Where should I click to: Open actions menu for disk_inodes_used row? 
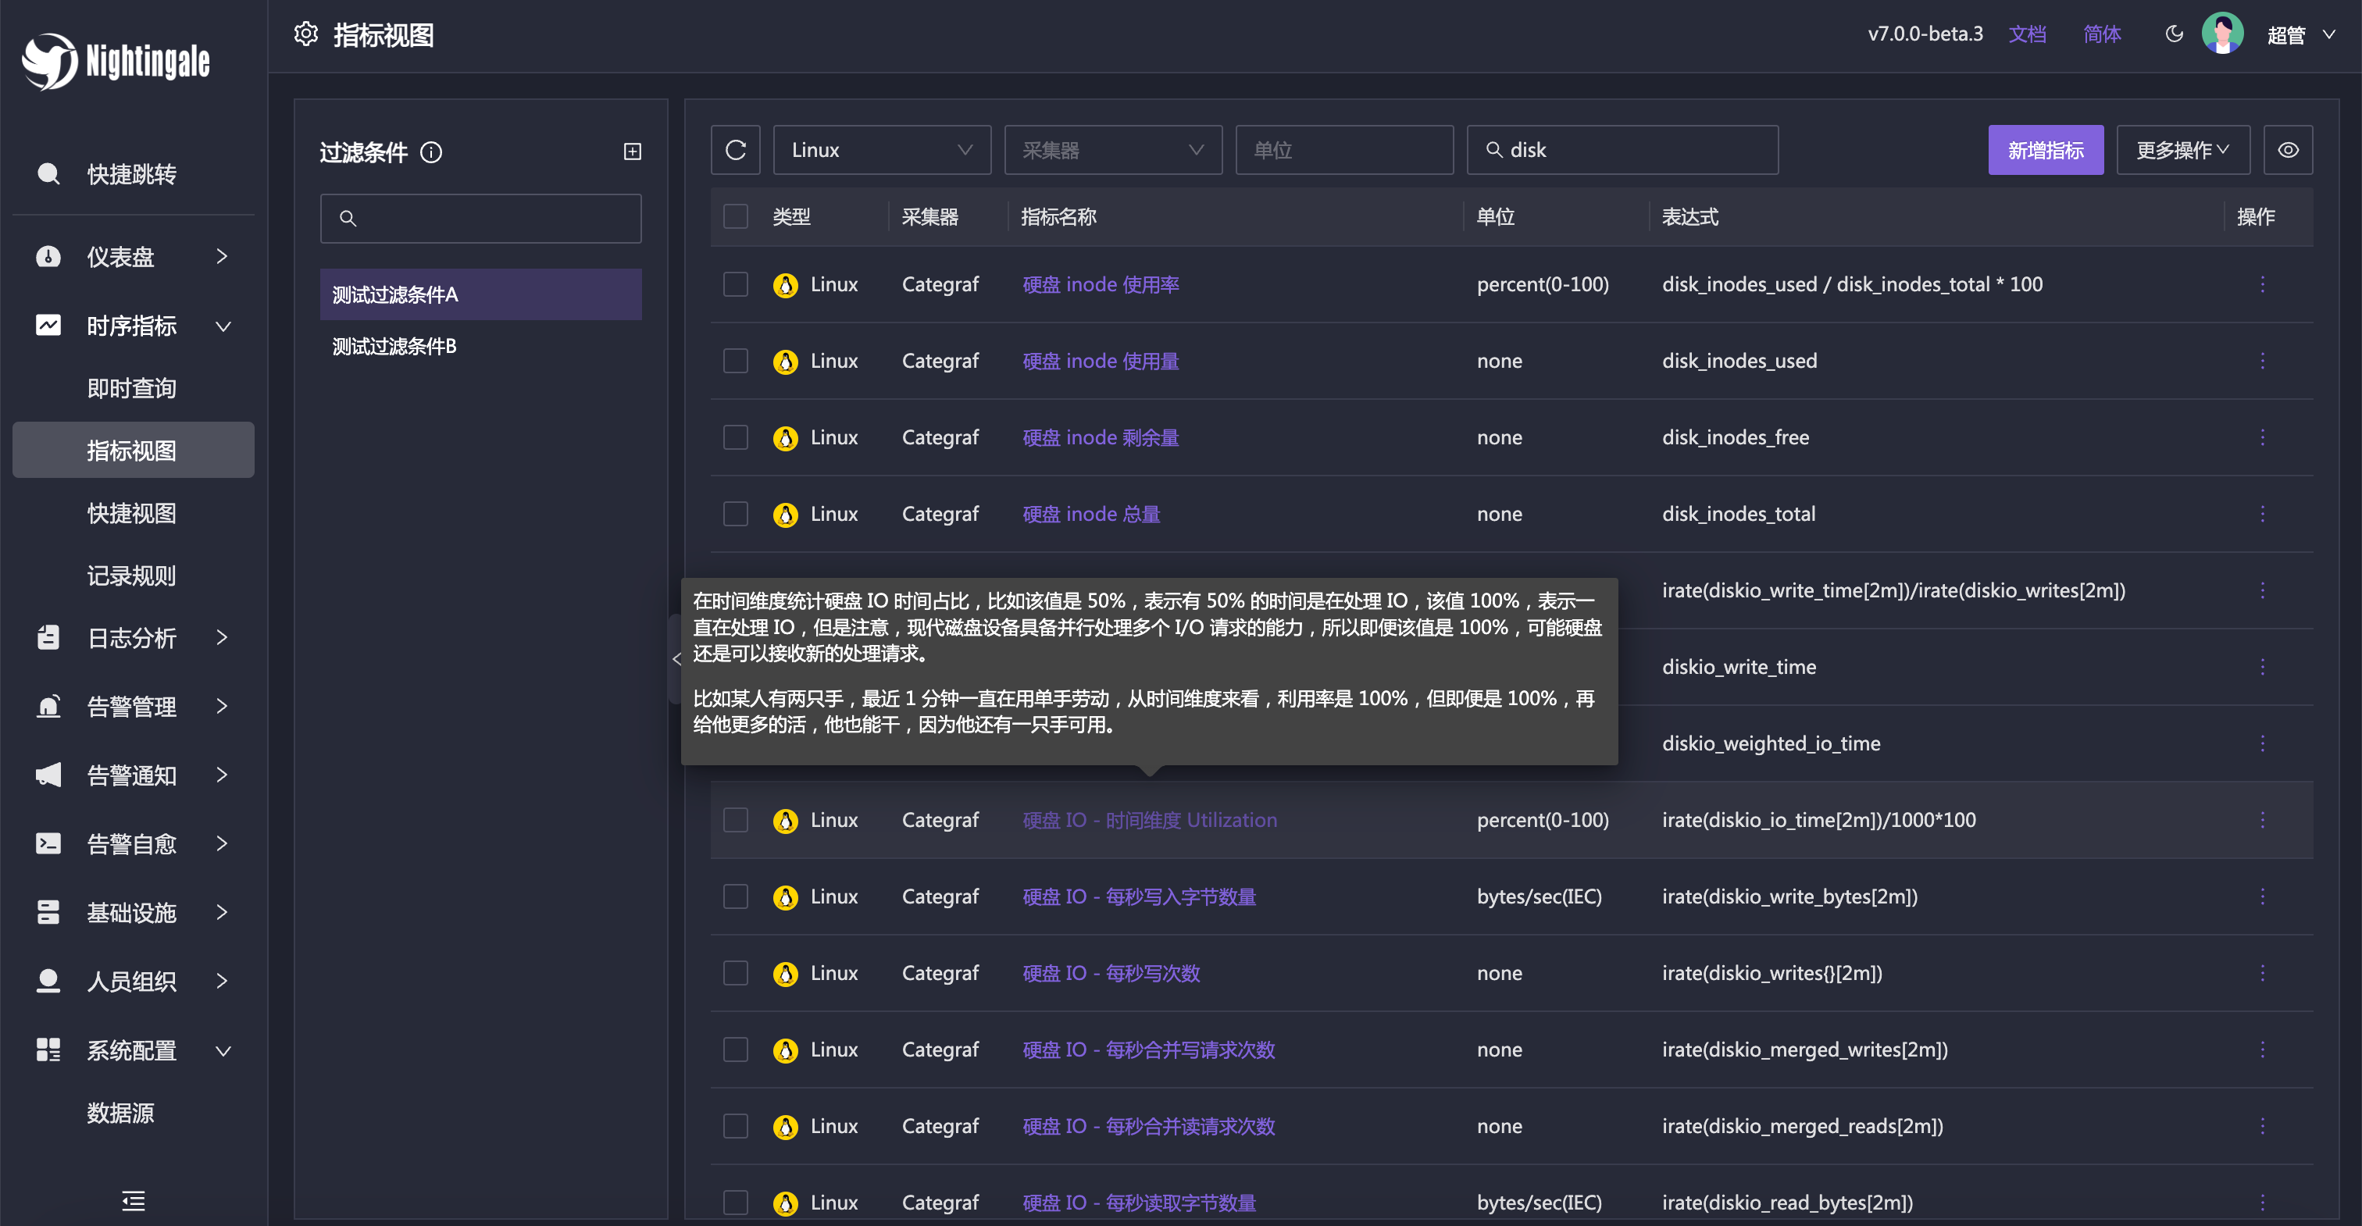pyautogui.click(x=2262, y=362)
